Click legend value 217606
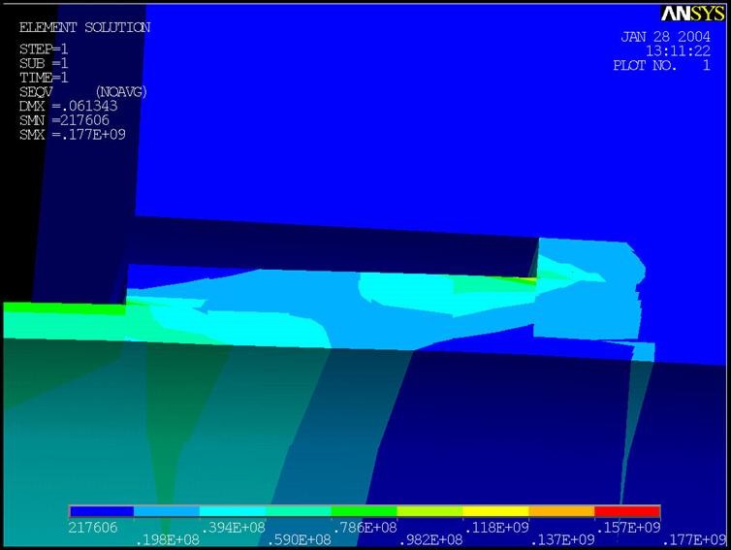The image size is (731, 550). pyautogui.click(x=93, y=528)
